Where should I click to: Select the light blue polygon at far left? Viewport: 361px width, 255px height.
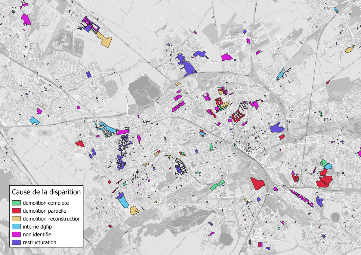35,121
